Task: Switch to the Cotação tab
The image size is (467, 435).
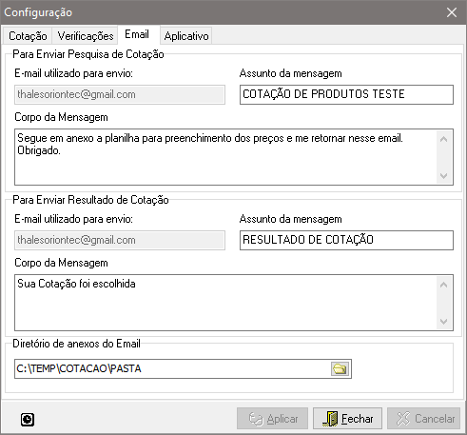Action: coord(28,36)
